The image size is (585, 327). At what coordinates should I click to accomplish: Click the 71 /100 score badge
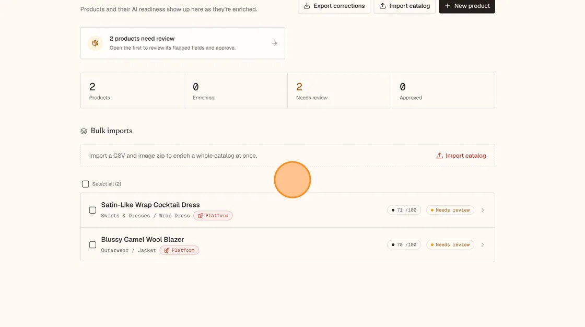[404, 210]
